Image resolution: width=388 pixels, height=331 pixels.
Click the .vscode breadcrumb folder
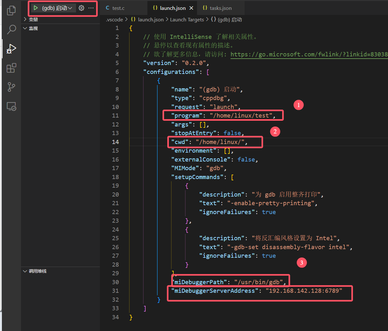114,20
